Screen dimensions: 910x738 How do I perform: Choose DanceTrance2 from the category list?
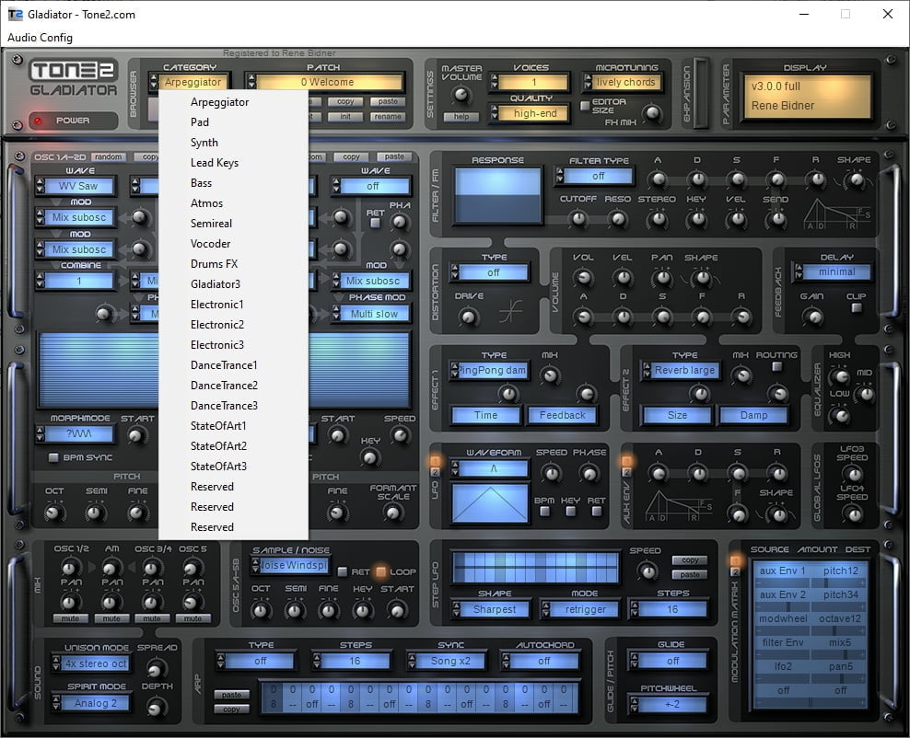[224, 386]
